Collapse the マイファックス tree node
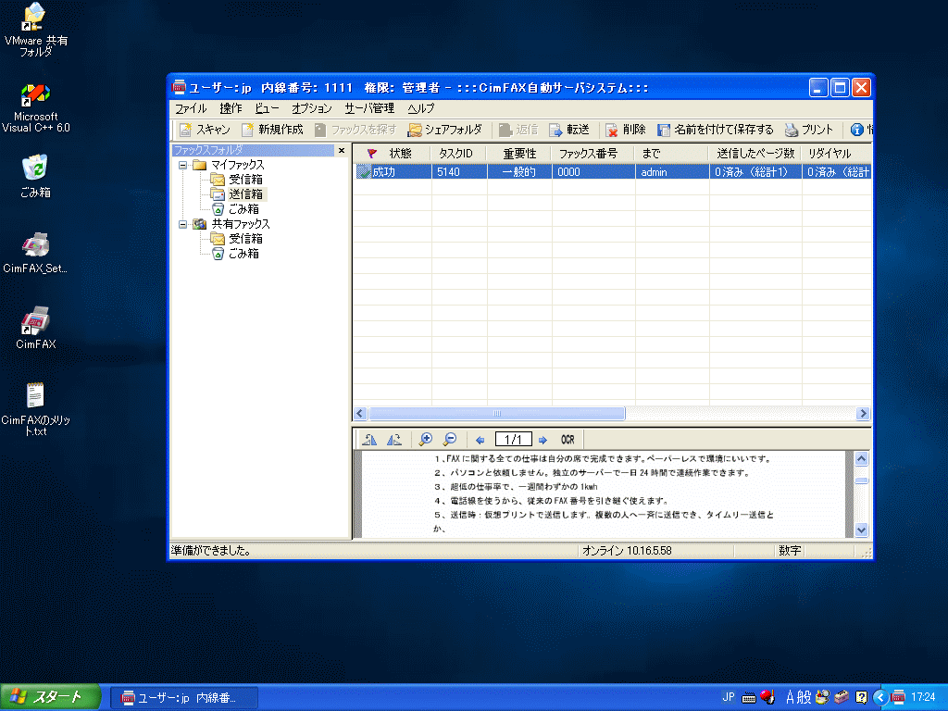The width and height of the screenshot is (948, 711). coord(182,165)
